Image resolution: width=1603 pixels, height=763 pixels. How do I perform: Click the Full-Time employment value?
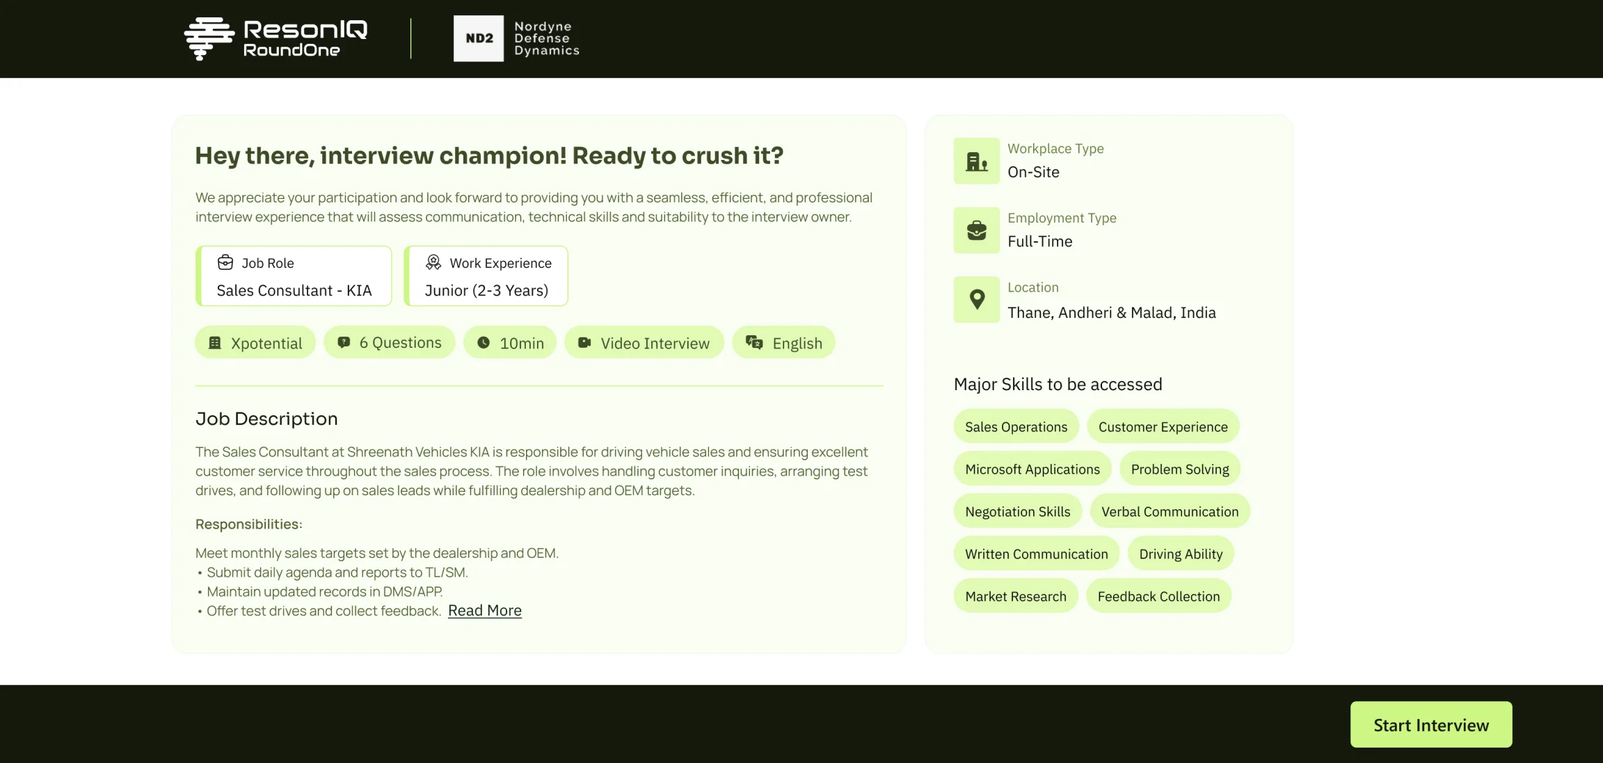point(1040,241)
